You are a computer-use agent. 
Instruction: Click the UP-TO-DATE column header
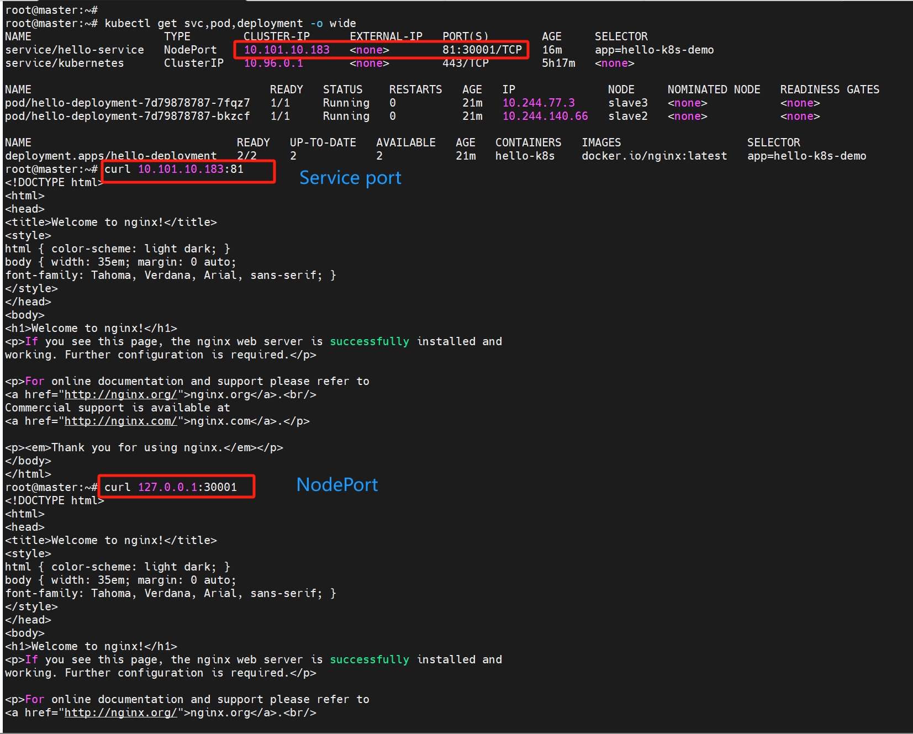(323, 142)
